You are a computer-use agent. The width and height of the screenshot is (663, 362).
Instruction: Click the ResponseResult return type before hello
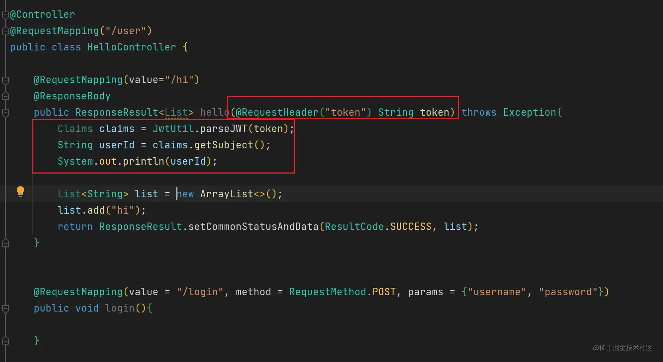pyautogui.click(x=117, y=112)
